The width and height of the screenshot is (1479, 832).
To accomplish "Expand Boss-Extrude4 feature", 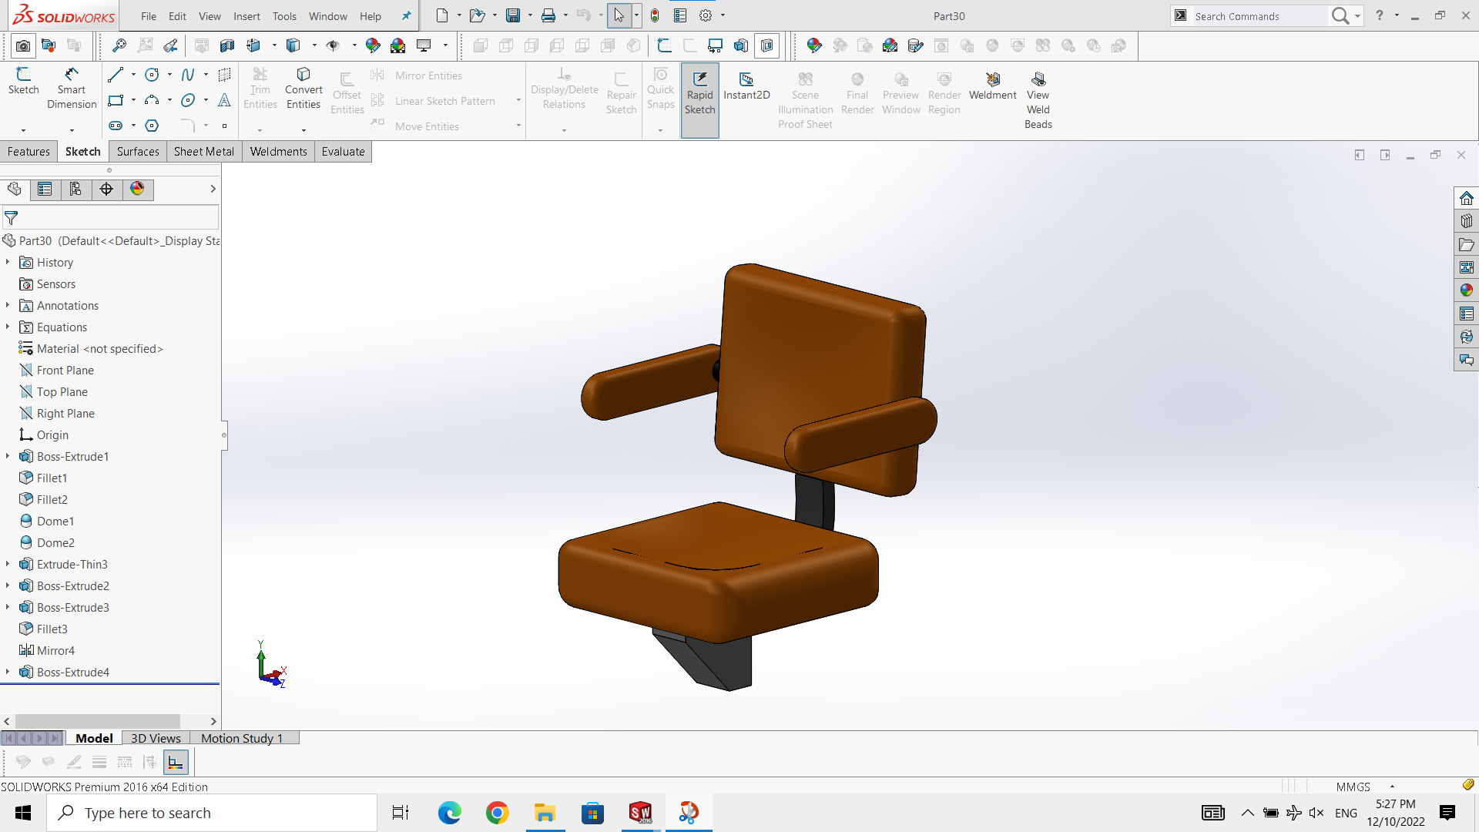I will 8,673.
